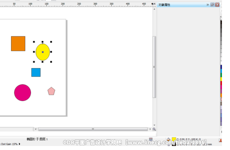Close the 对象属性 docker panel

pos(217,5)
